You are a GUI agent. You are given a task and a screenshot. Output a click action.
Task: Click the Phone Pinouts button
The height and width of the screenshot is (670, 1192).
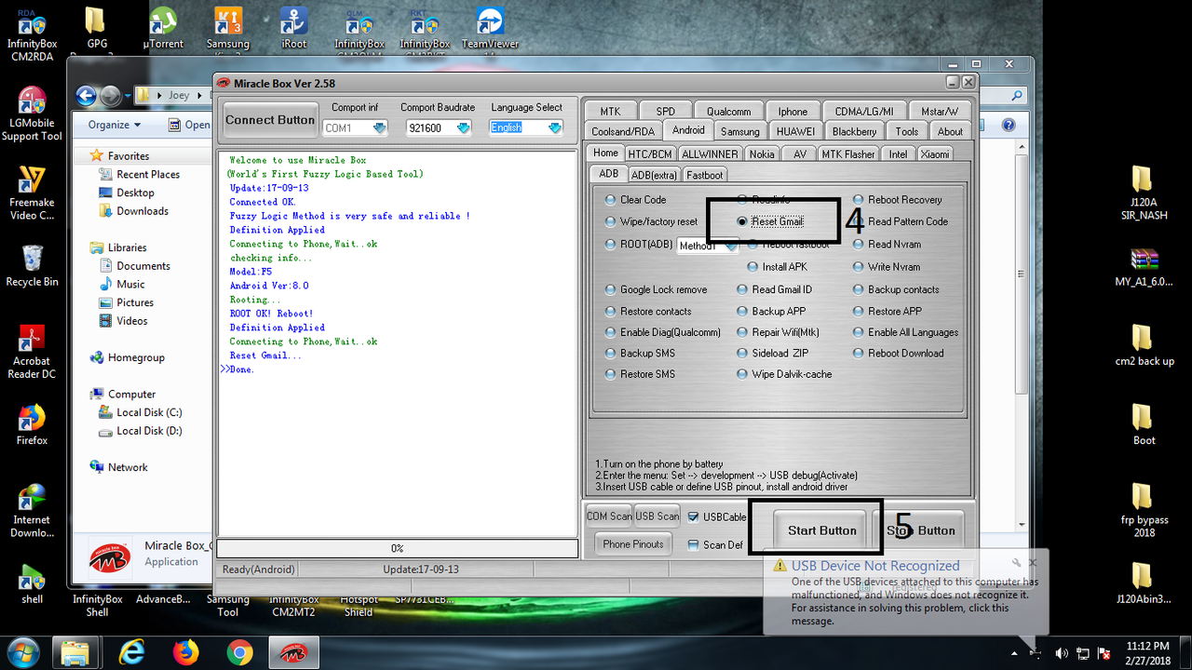pyautogui.click(x=633, y=544)
